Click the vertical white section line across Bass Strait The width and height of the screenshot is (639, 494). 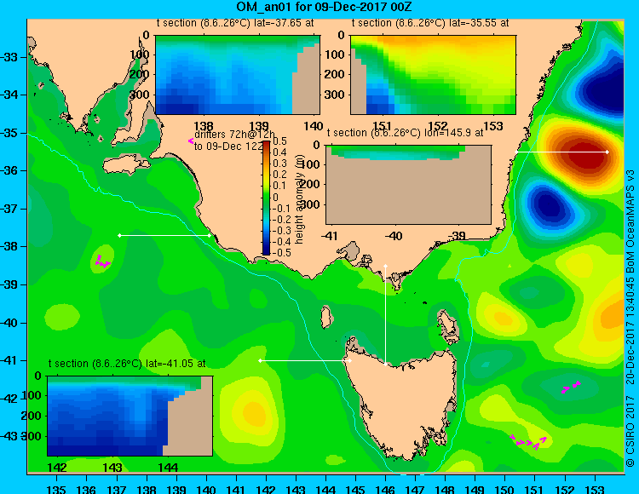(385, 315)
